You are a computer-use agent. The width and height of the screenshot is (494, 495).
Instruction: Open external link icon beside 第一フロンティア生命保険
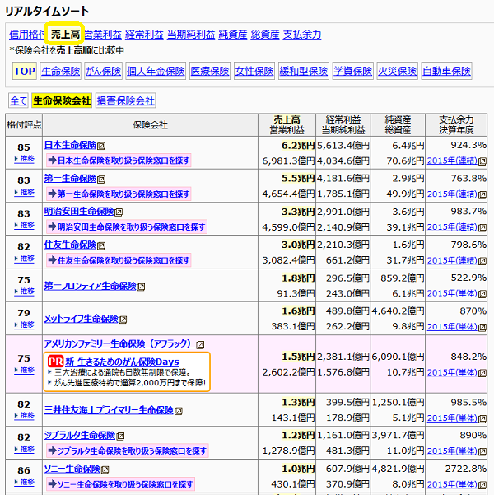point(141,287)
